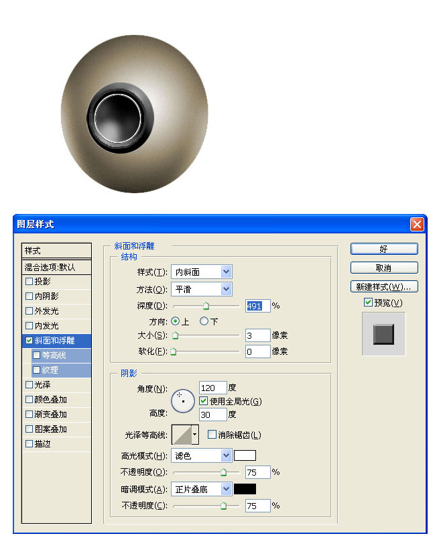The width and height of the screenshot is (439, 550).
Task: Open the 暗调模式 正片叠底 dropdown
Action: pos(202,490)
